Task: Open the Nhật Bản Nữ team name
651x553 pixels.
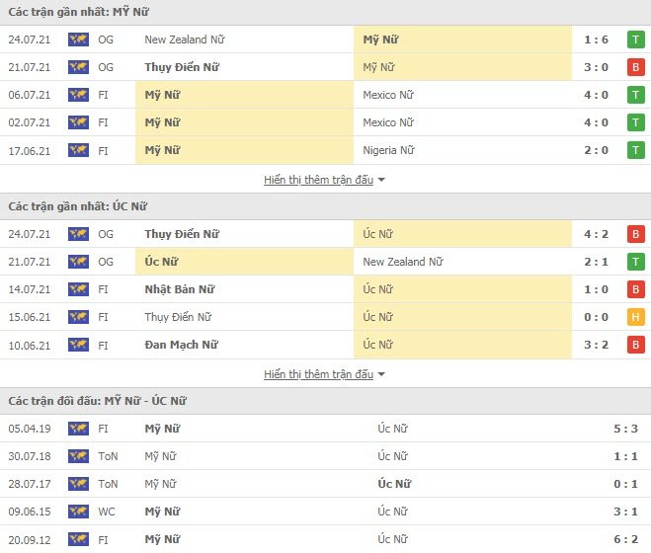Action: pyautogui.click(x=180, y=289)
